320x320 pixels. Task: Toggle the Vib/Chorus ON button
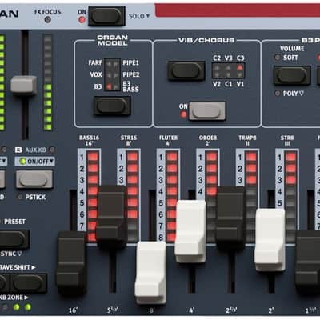coord(207,111)
